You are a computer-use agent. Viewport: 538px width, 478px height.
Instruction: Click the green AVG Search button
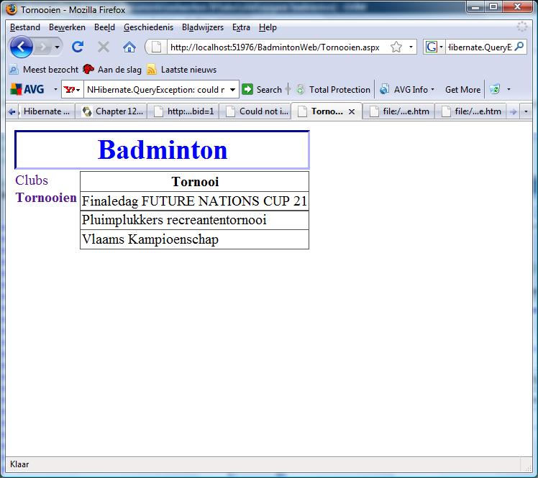click(x=262, y=90)
